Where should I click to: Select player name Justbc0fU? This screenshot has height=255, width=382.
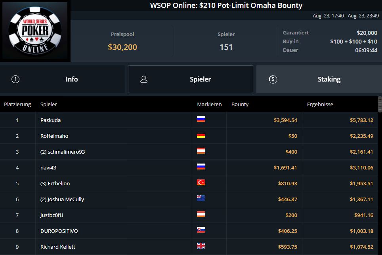pos(52,215)
